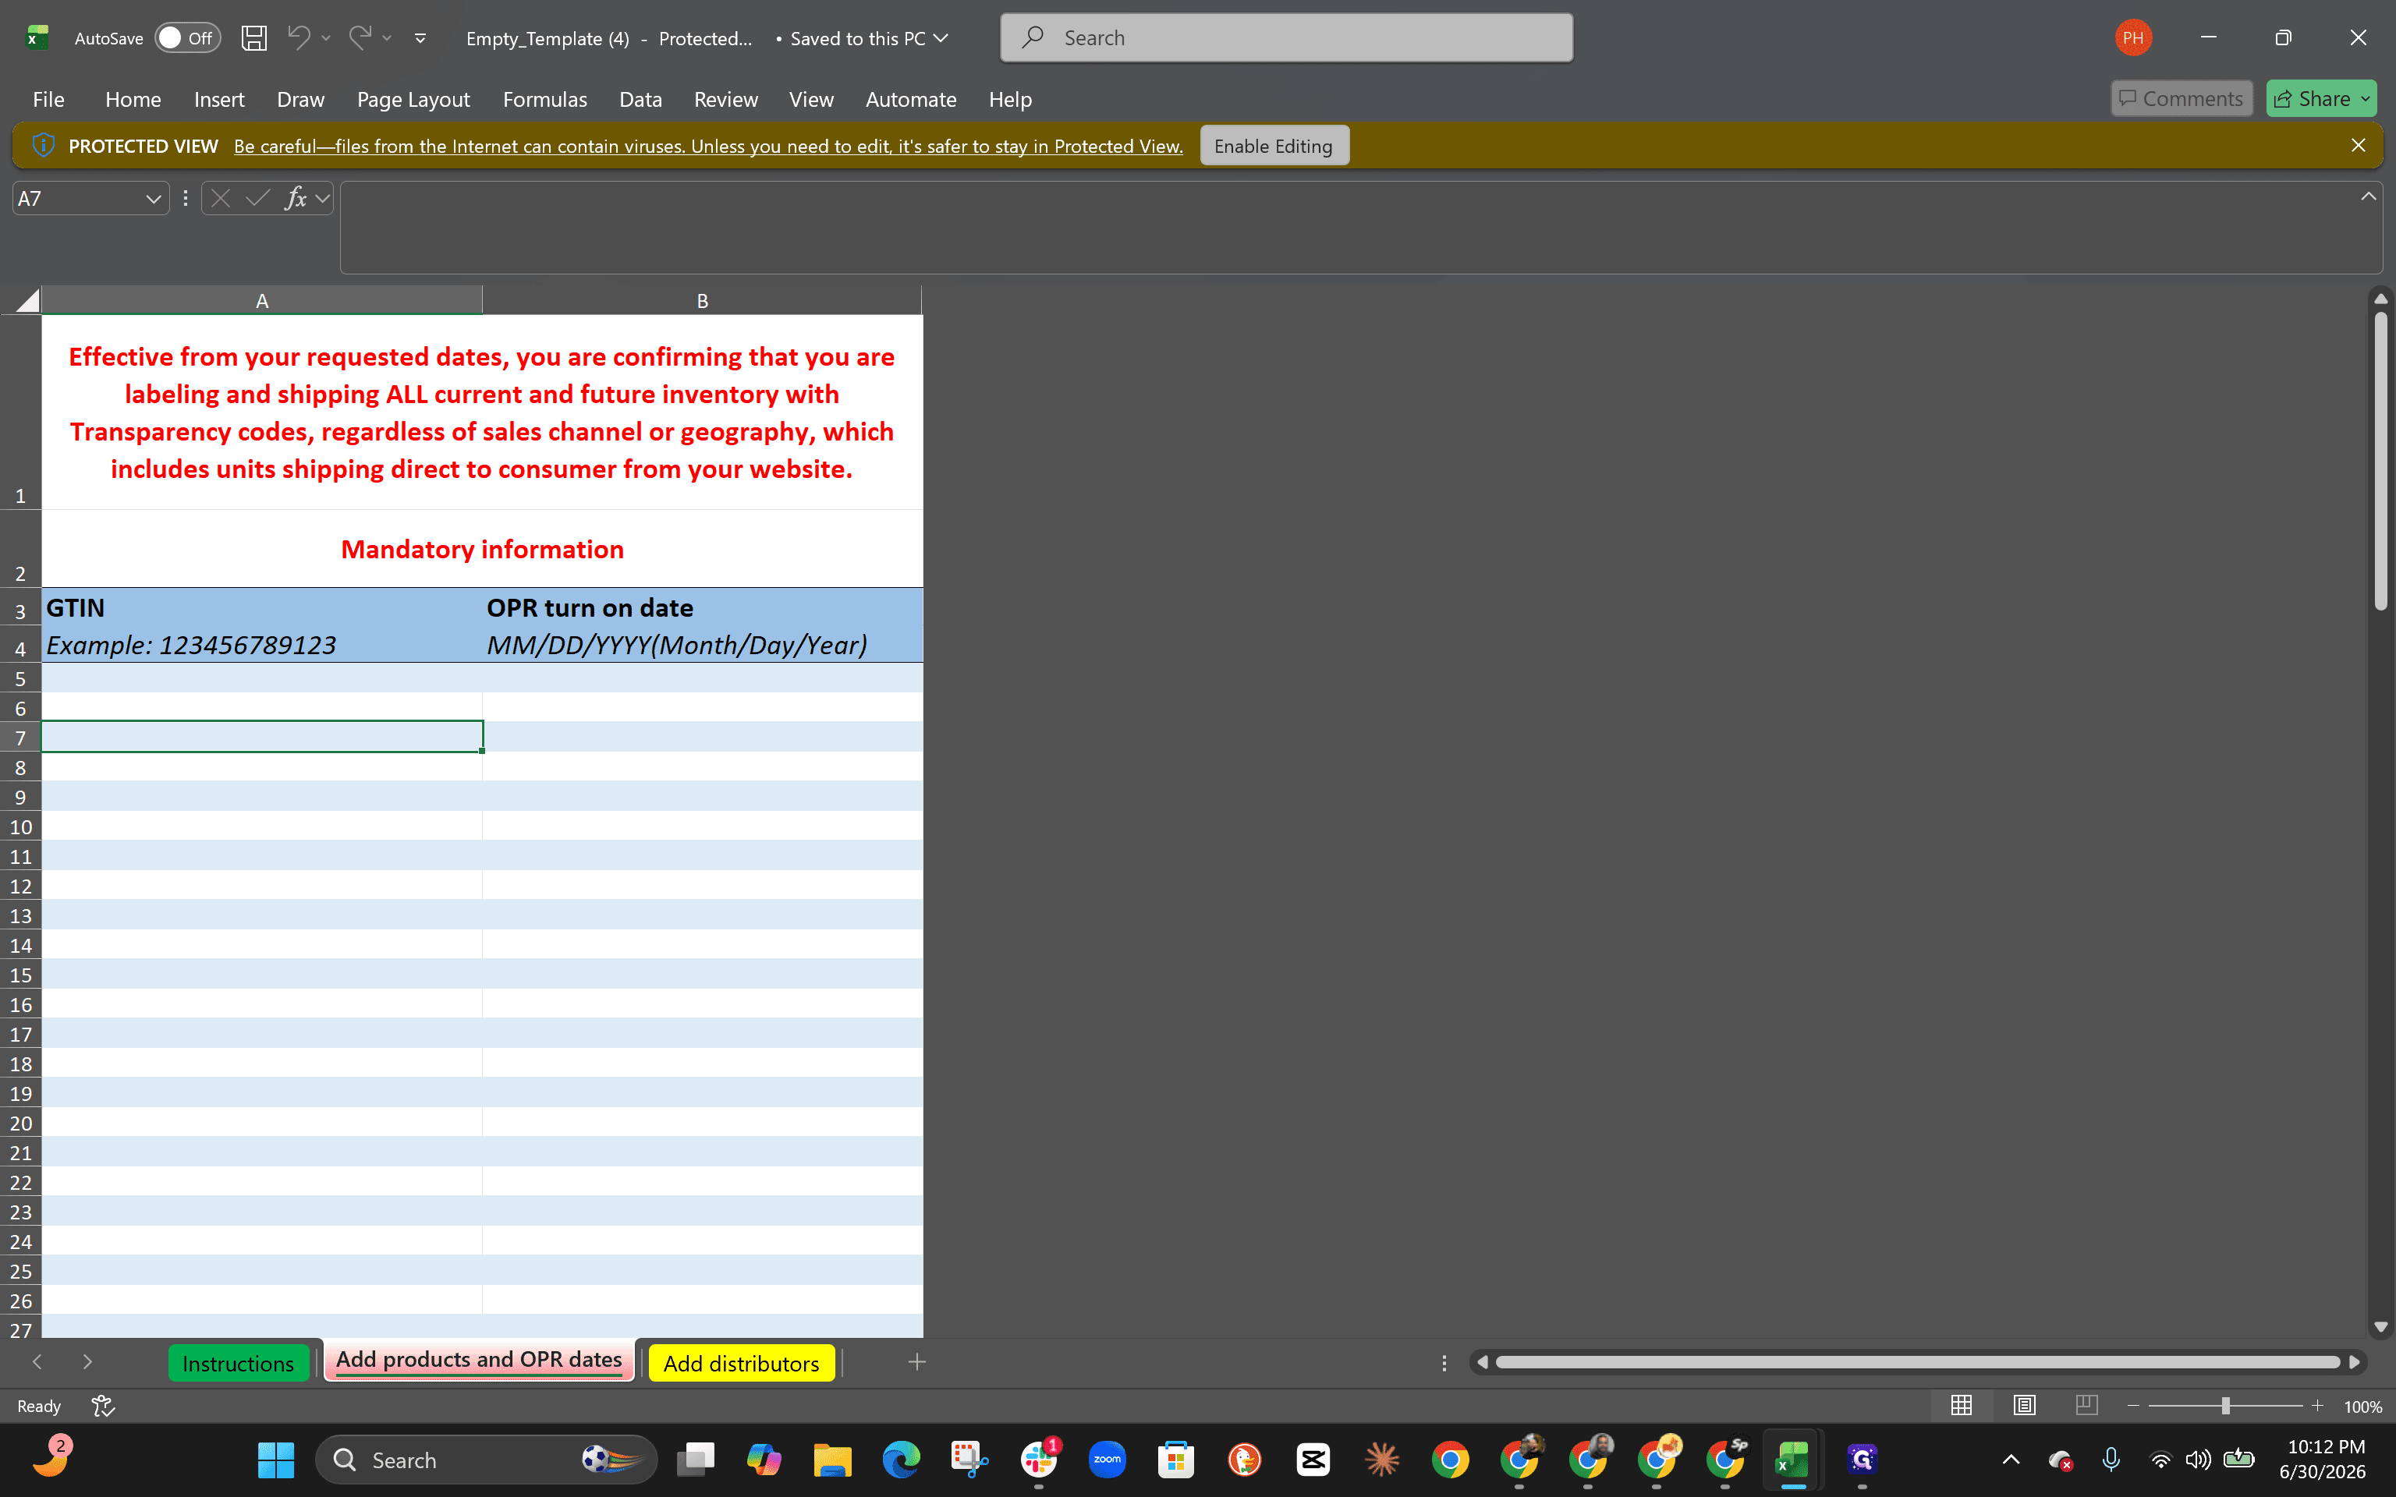2396x1497 pixels.
Task: Click the Insert Function fx icon
Action: coord(295,198)
